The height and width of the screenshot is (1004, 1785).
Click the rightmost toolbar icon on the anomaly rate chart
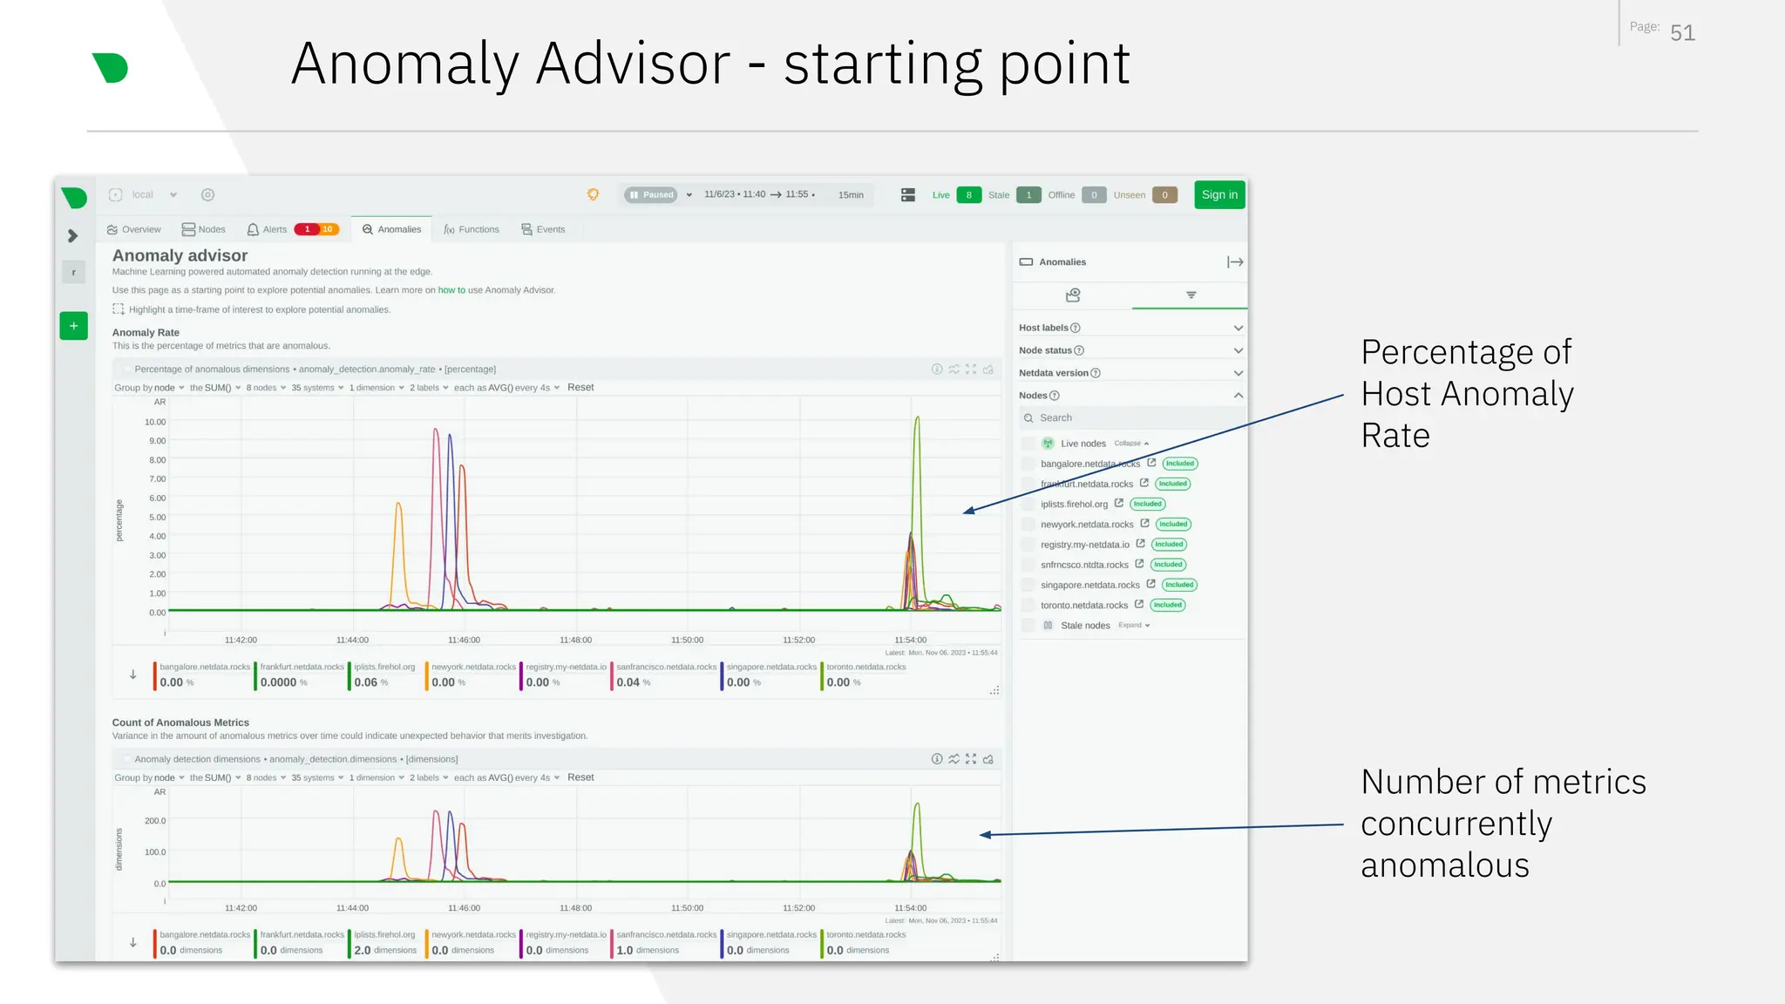[x=988, y=370]
